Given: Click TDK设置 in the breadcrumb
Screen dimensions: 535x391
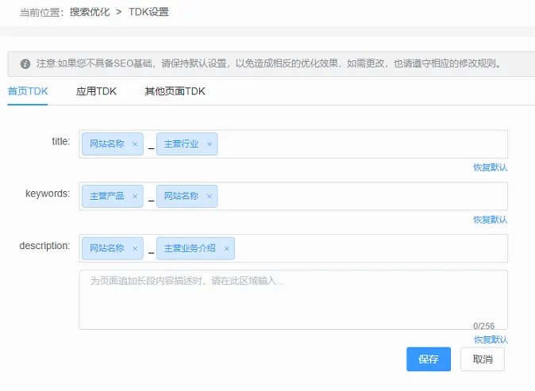Looking at the screenshot, I should point(148,12).
